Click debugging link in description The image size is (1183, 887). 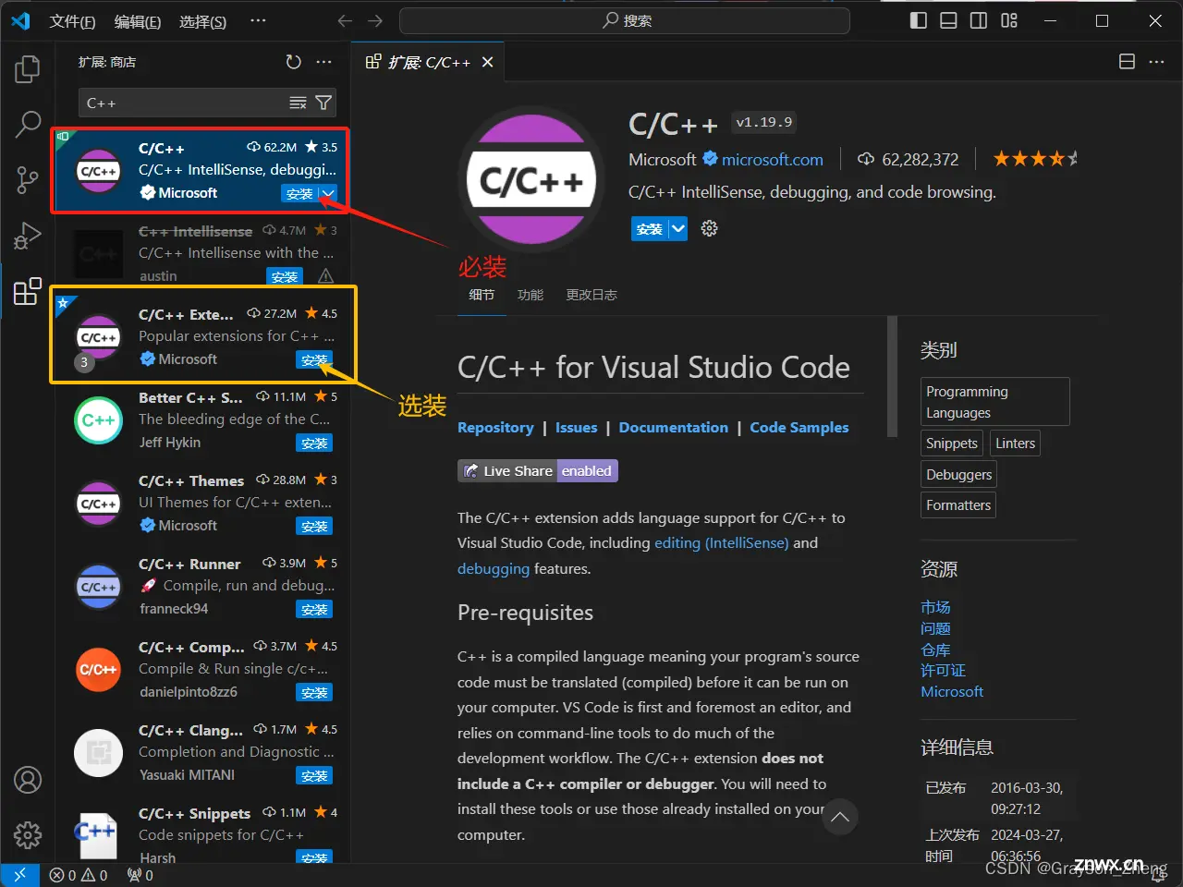click(x=494, y=568)
